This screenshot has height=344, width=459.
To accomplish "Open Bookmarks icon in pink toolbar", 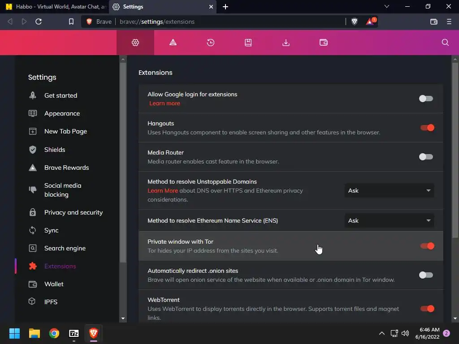I will 248,43.
